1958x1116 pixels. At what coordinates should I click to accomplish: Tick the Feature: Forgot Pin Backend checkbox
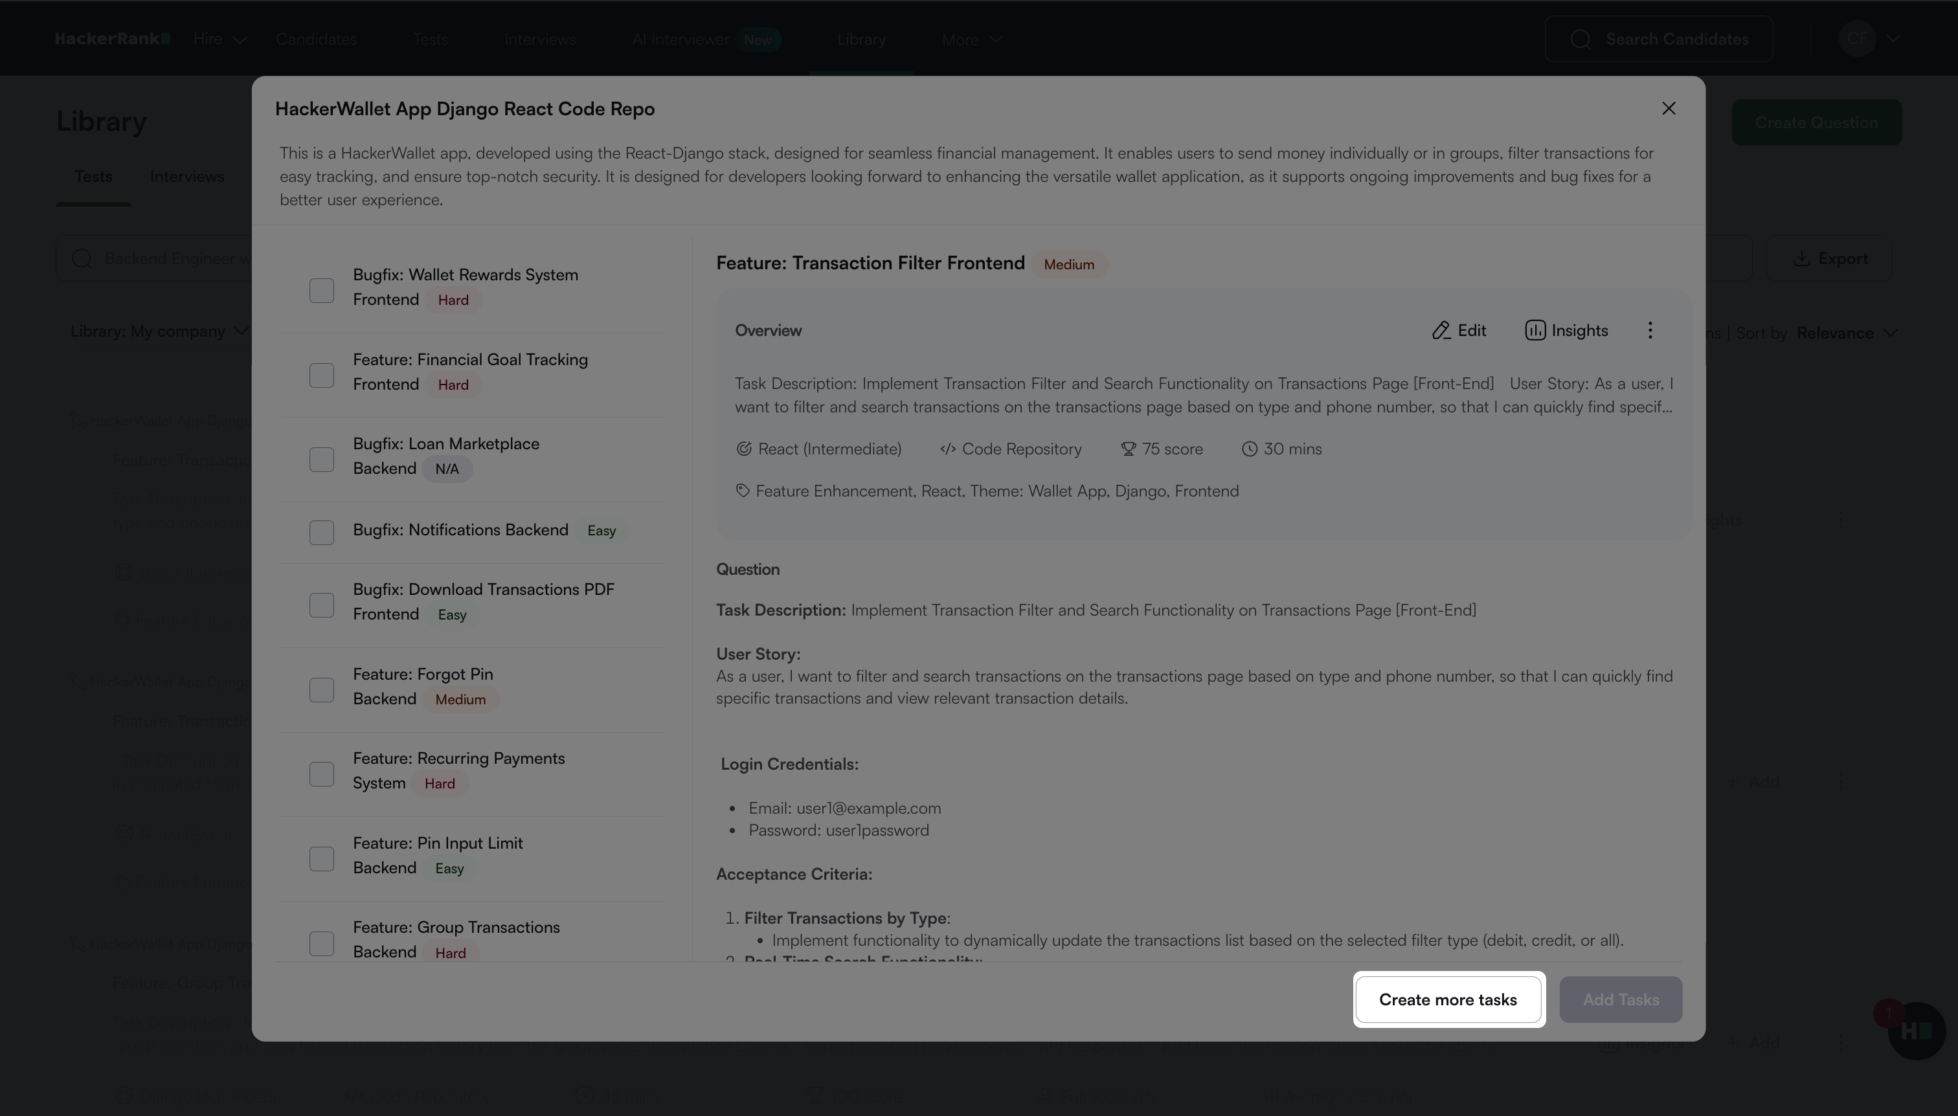point(321,690)
